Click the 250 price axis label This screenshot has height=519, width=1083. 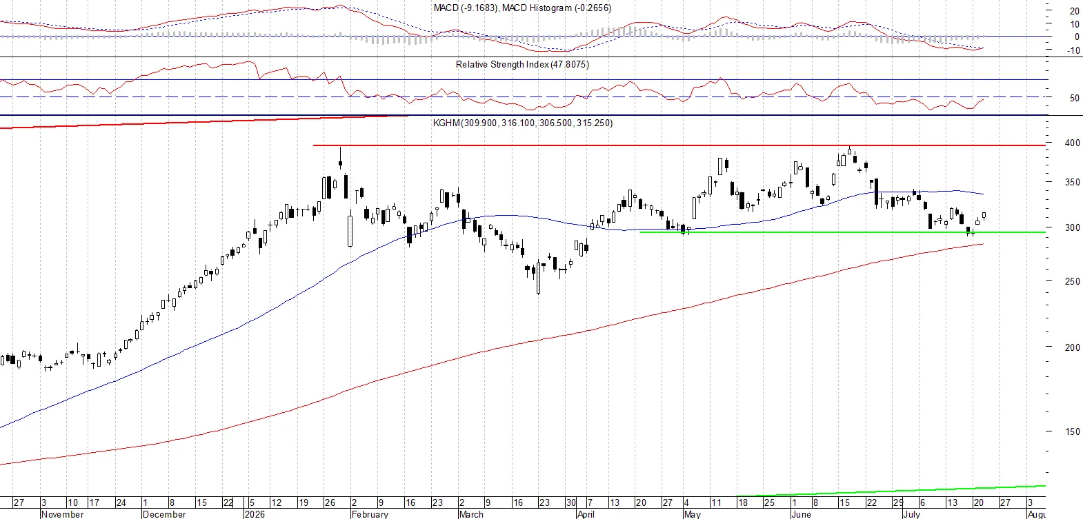click(1072, 281)
